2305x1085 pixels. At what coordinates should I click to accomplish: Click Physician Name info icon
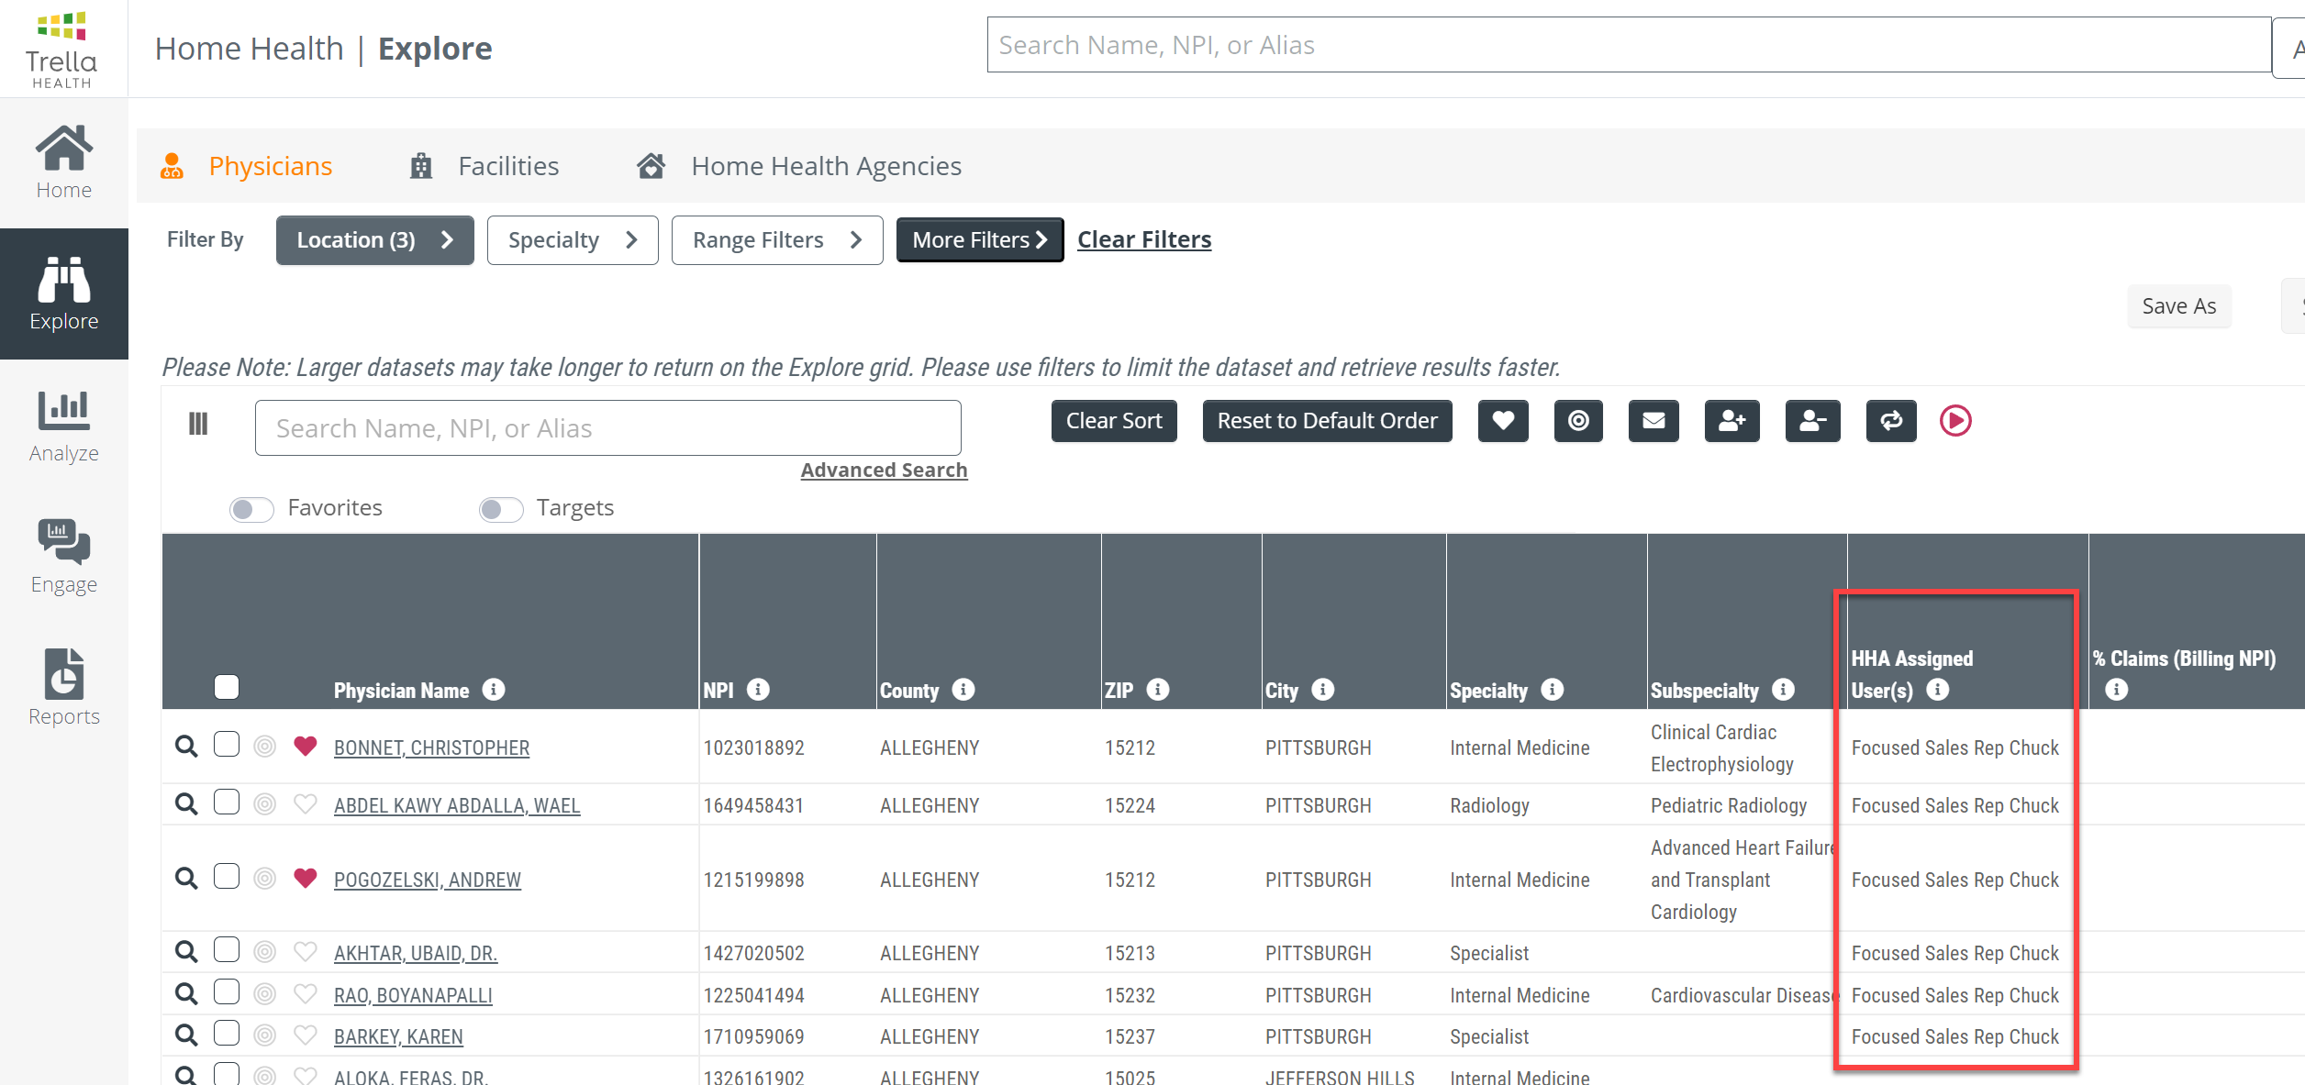494,689
